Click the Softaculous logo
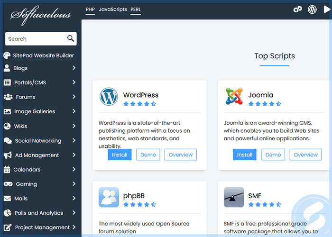The image size is (332, 237). click(41, 15)
